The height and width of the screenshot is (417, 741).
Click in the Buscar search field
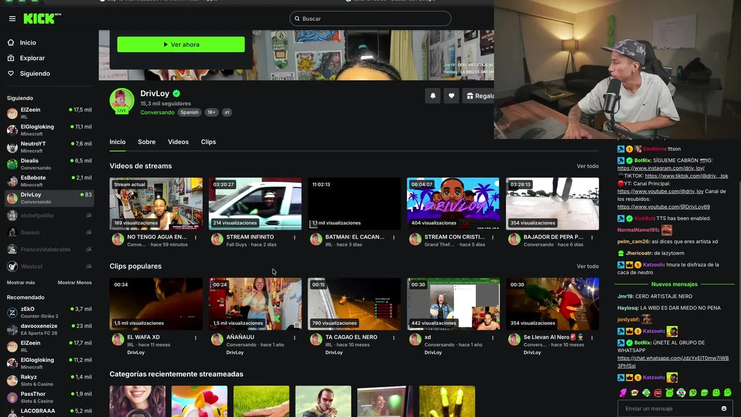point(370,19)
